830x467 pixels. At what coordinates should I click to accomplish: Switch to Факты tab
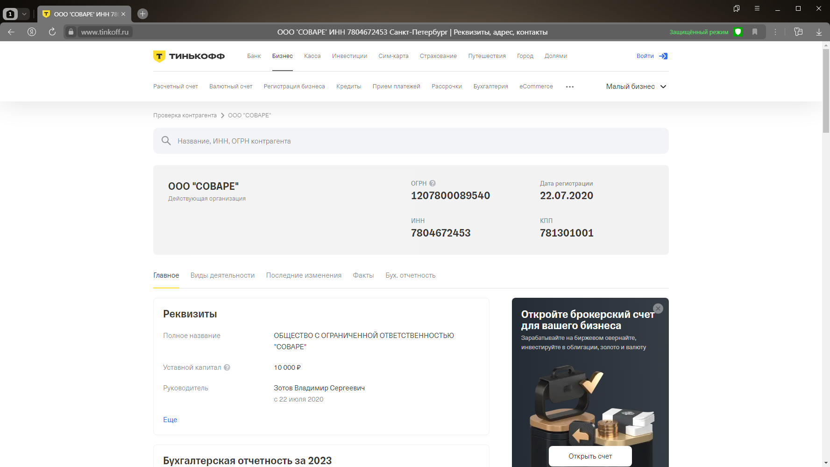(363, 275)
